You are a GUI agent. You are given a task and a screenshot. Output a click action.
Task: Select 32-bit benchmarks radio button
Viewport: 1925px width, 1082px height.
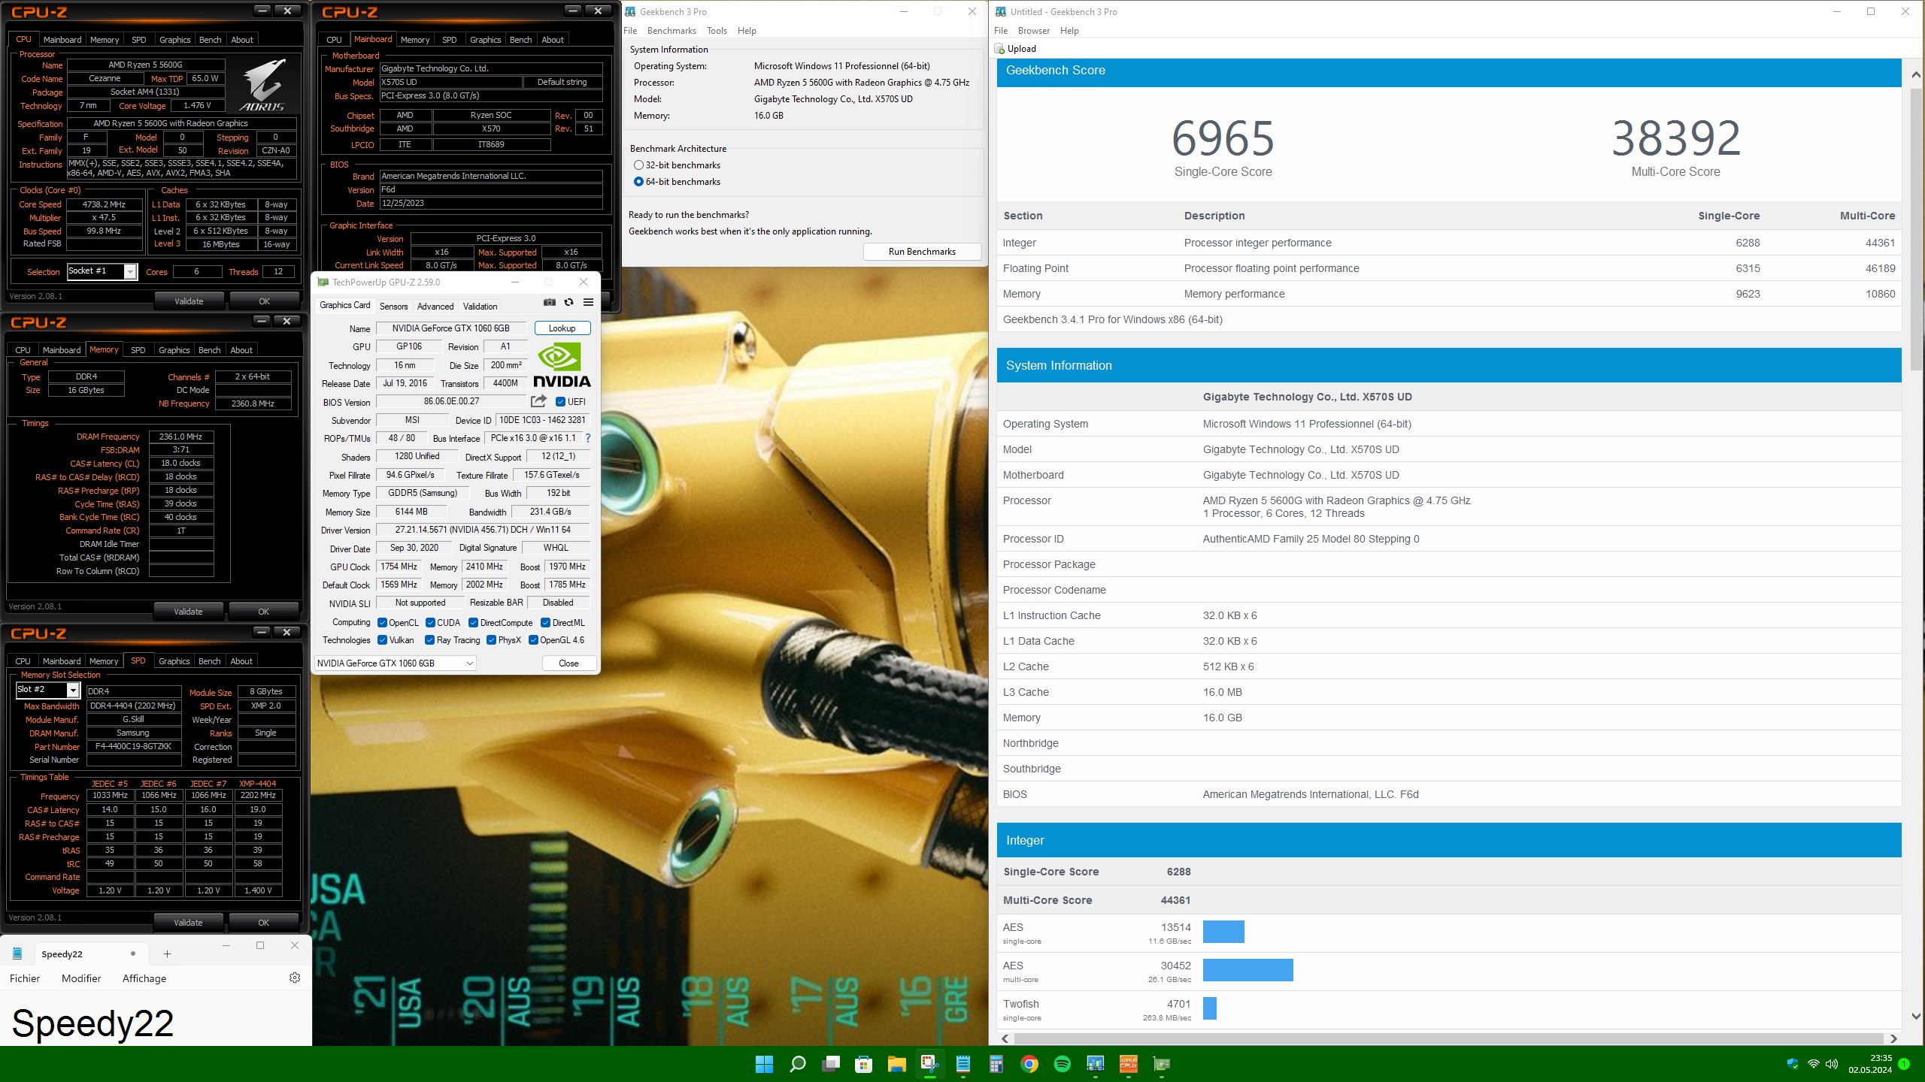tap(638, 165)
